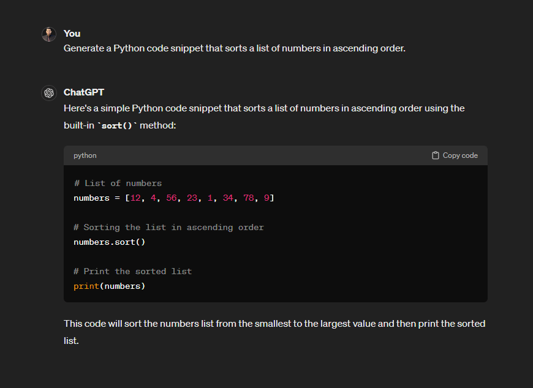533x388 pixels.
Task: Click the ChatGPT sender name
Action: point(83,92)
